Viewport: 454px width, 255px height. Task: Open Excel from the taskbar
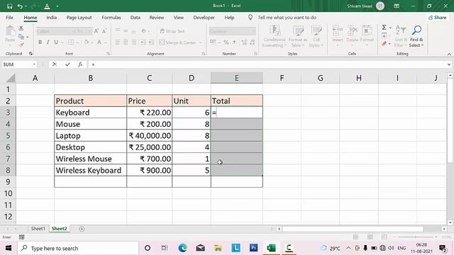(271, 248)
